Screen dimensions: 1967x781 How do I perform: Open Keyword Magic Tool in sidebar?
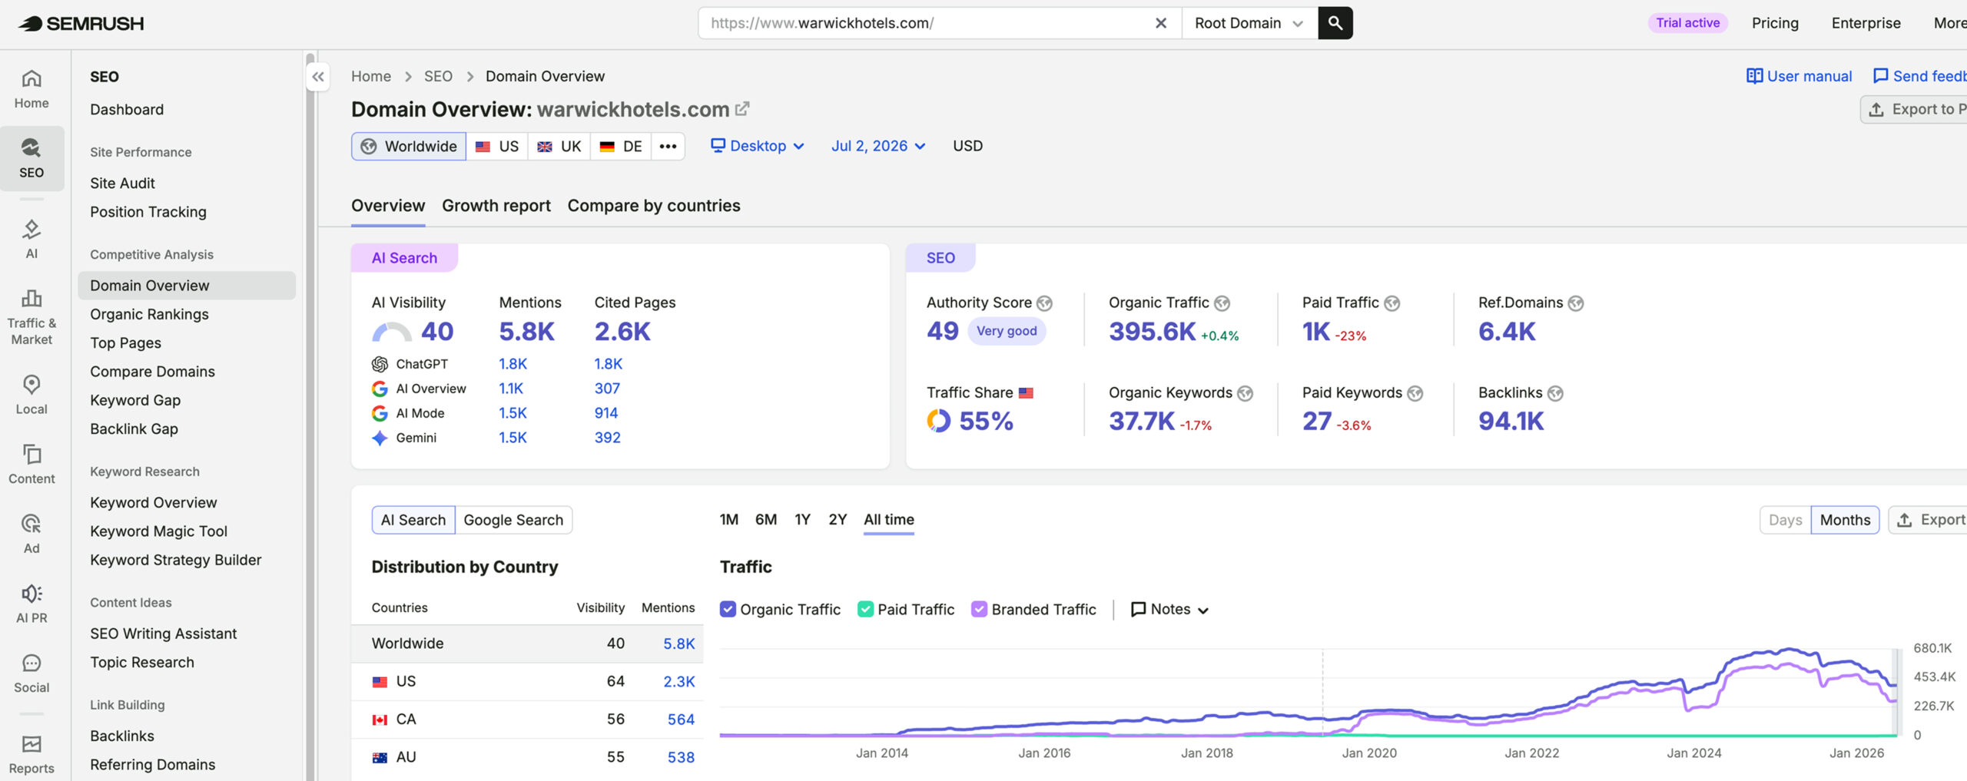click(158, 531)
